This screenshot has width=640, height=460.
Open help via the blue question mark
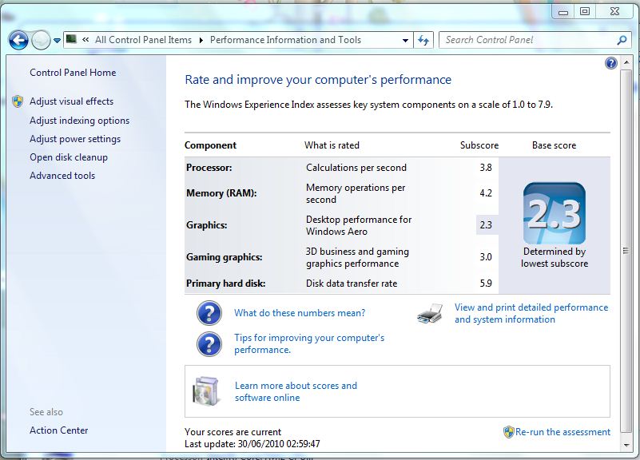click(x=611, y=63)
